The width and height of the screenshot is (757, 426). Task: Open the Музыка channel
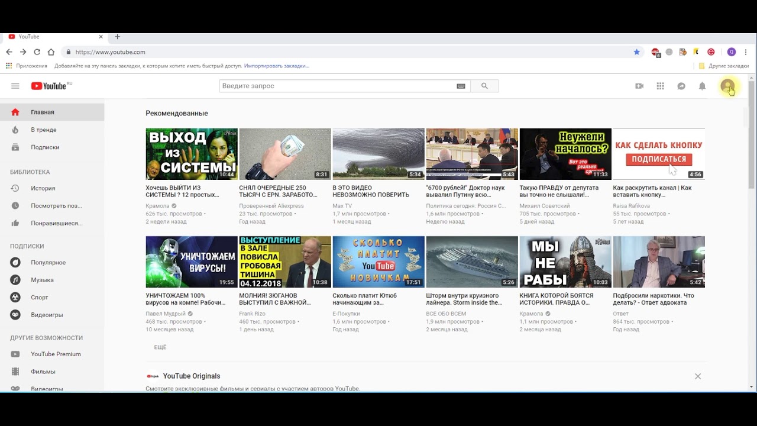point(52,280)
